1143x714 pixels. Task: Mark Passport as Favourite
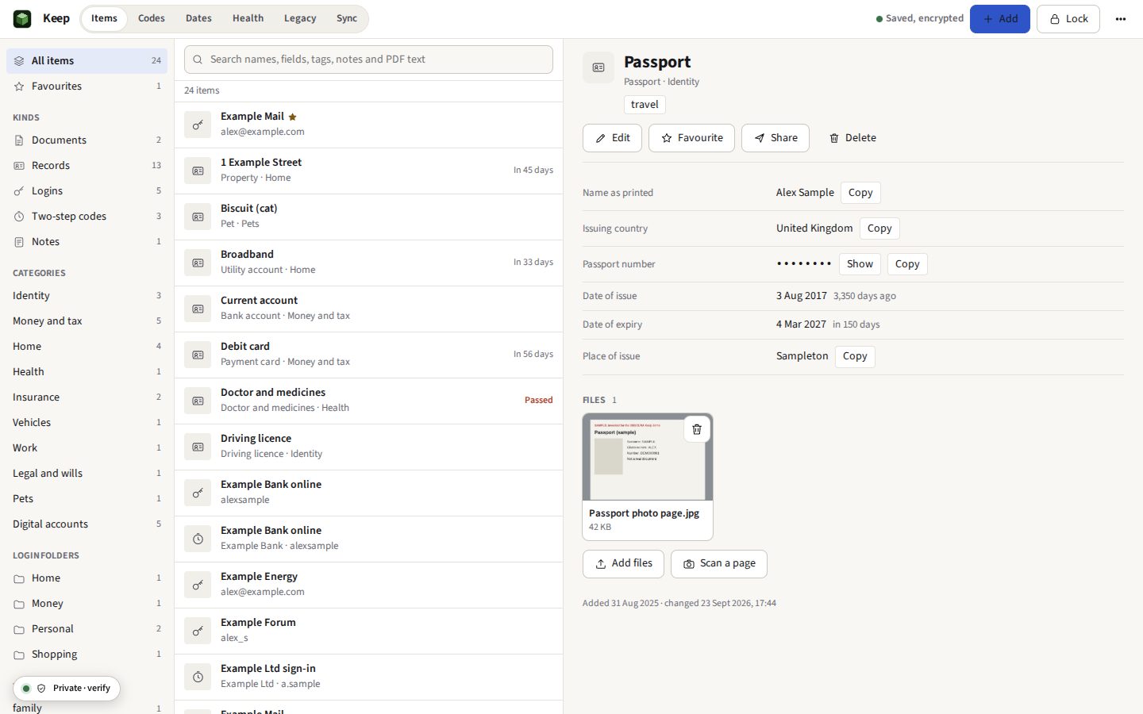[692, 138]
